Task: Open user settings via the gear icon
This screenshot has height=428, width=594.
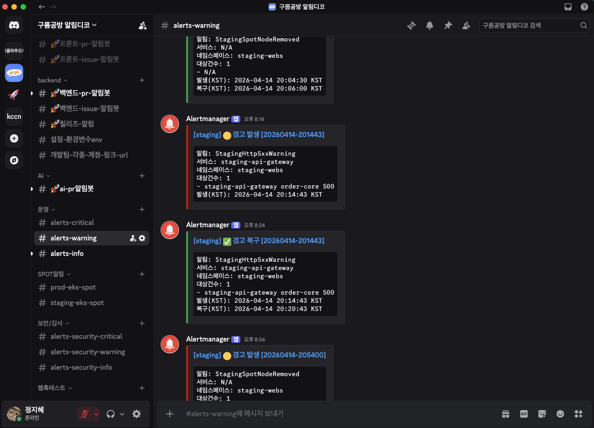Action: coord(136,414)
